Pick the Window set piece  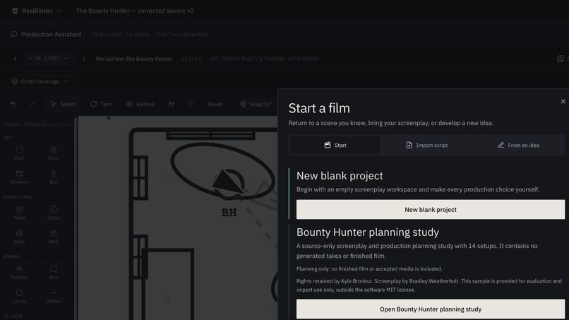(x=19, y=177)
